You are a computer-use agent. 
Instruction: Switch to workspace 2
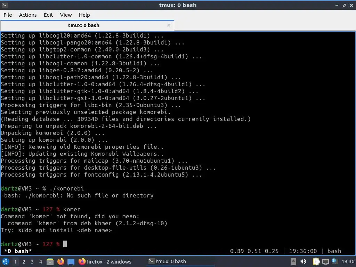(24, 262)
